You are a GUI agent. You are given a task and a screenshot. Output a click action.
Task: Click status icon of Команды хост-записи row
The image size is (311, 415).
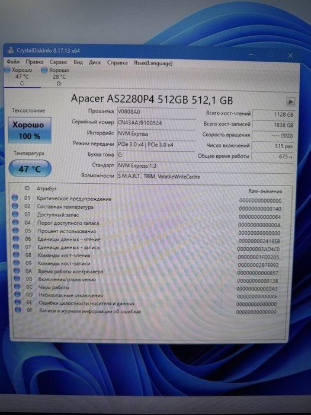17,263
